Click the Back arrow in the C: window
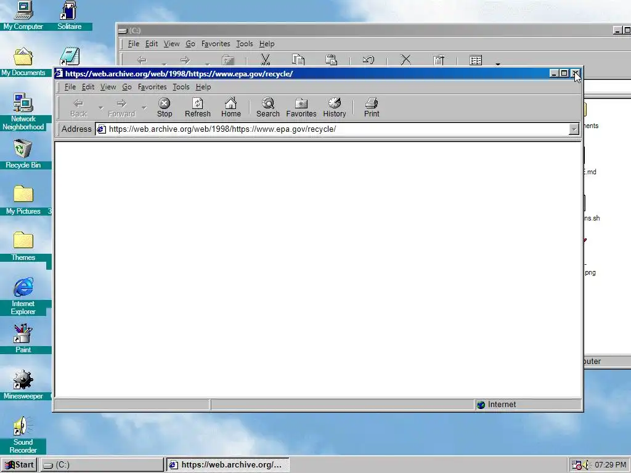The height and width of the screenshot is (473, 631). (142, 60)
